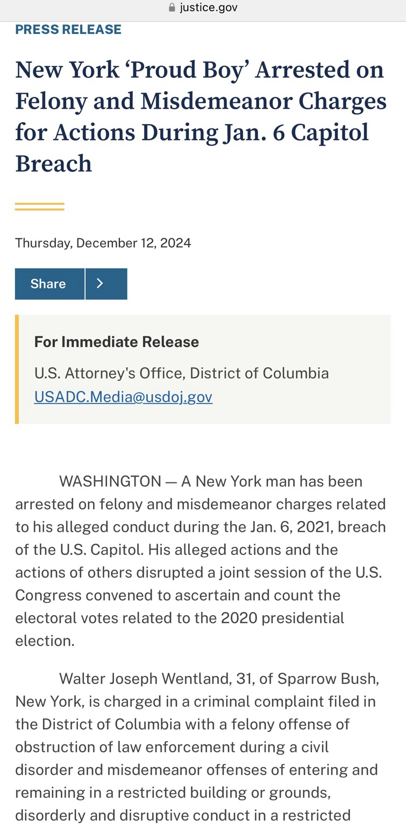Click the PRESS RELEASE category label
The width and height of the screenshot is (406, 826).
point(68,29)
